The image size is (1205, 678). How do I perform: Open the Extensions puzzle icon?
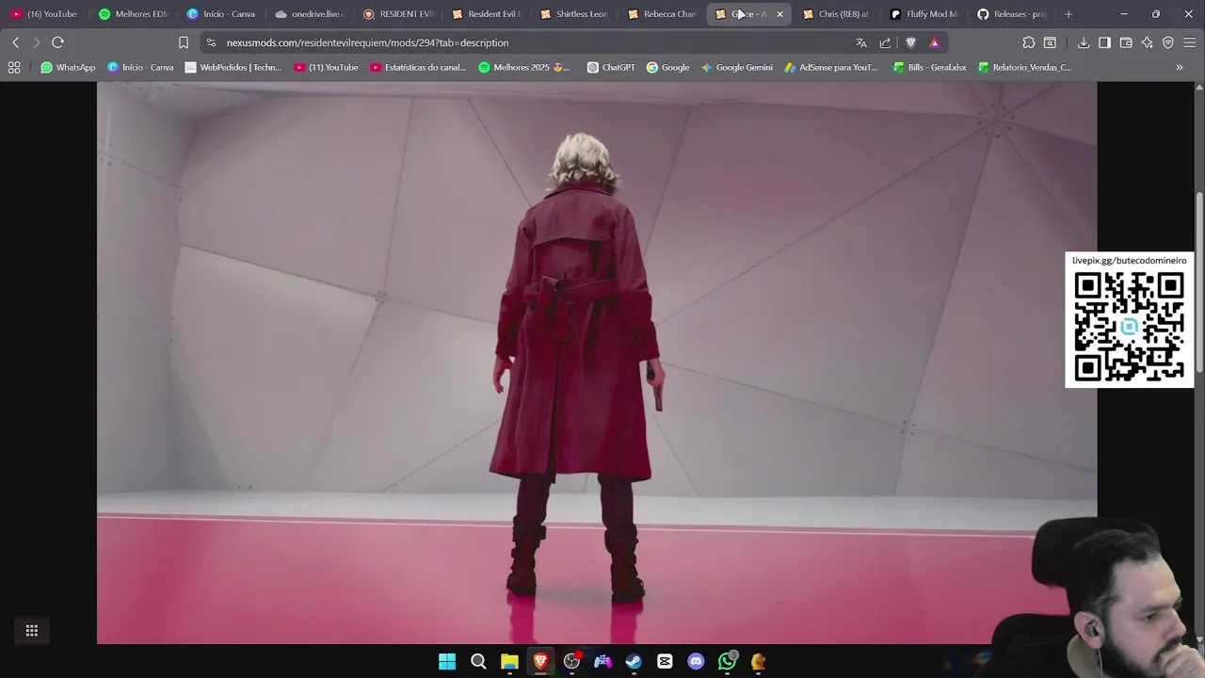(x=1029, y=42)
